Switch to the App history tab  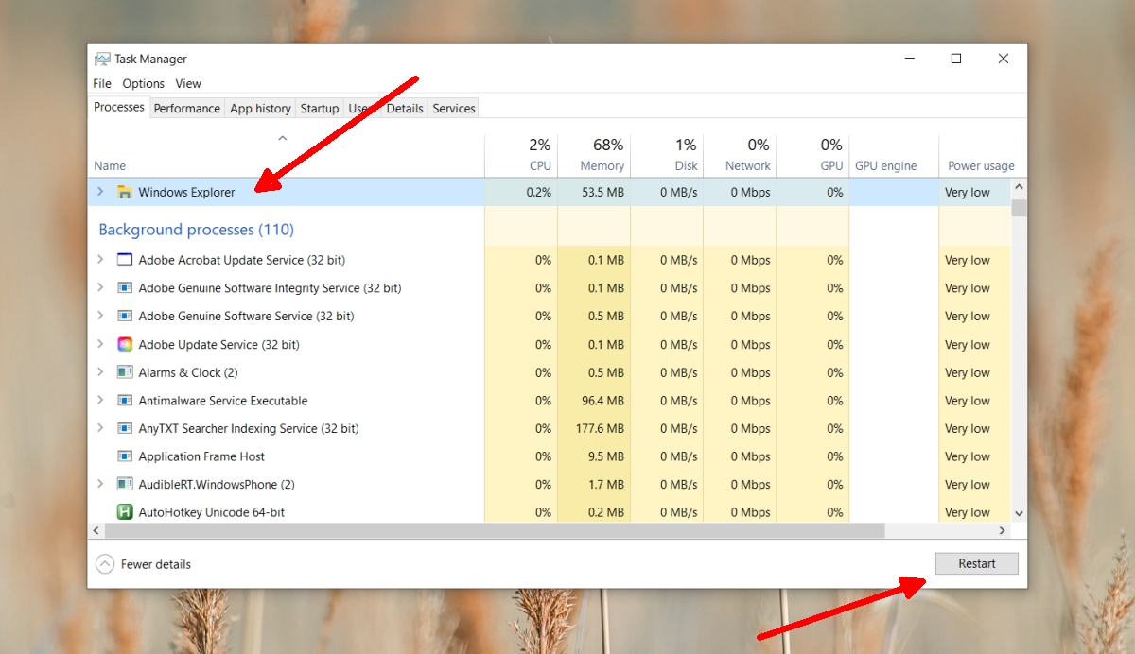pos(260,109)
